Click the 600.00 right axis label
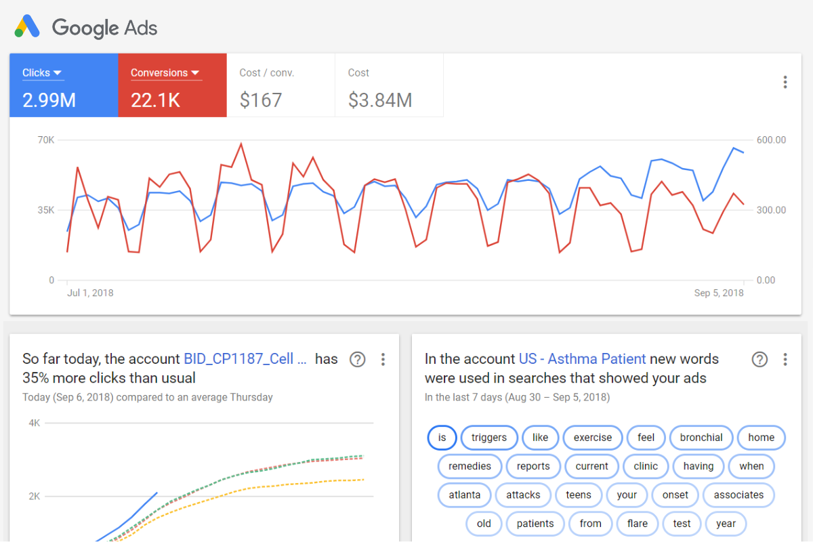Image resolution: width=813 pixels, height=542 pixels. click(771, 140)
